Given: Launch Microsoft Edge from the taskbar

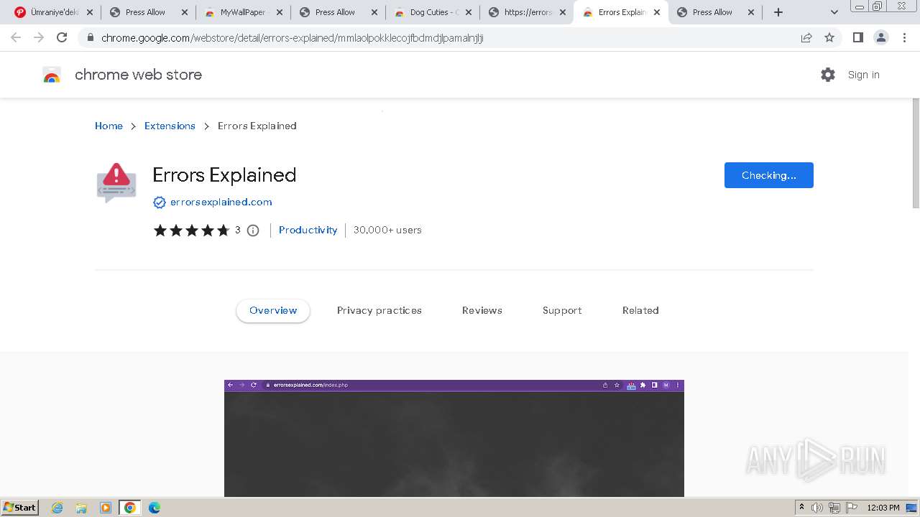Looking at the screenshot, I should [155, 508].
